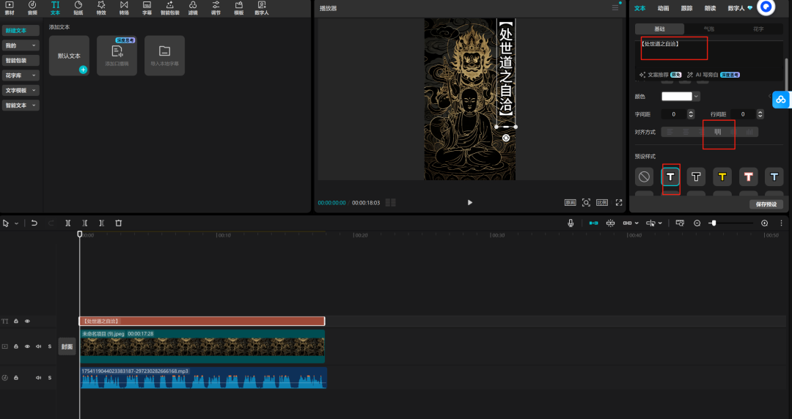The width and height of the screenshot is (792, 419).
Task: Select the no-style preset circle icon
Action: click(644, 177)
